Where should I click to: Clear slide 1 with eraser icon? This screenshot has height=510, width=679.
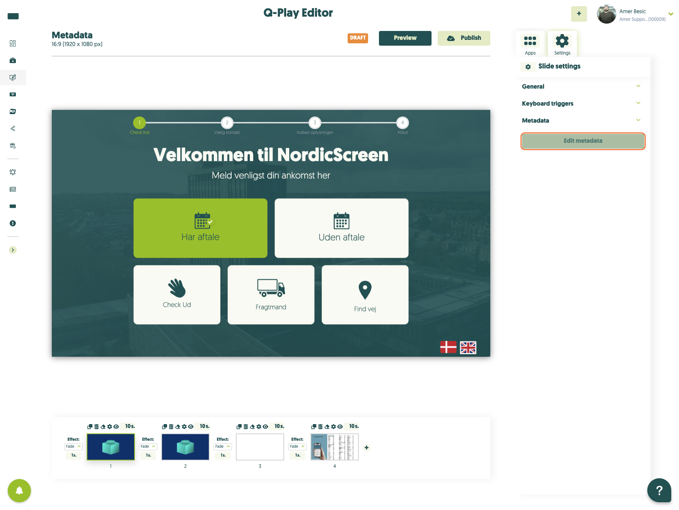pos(103,426)
